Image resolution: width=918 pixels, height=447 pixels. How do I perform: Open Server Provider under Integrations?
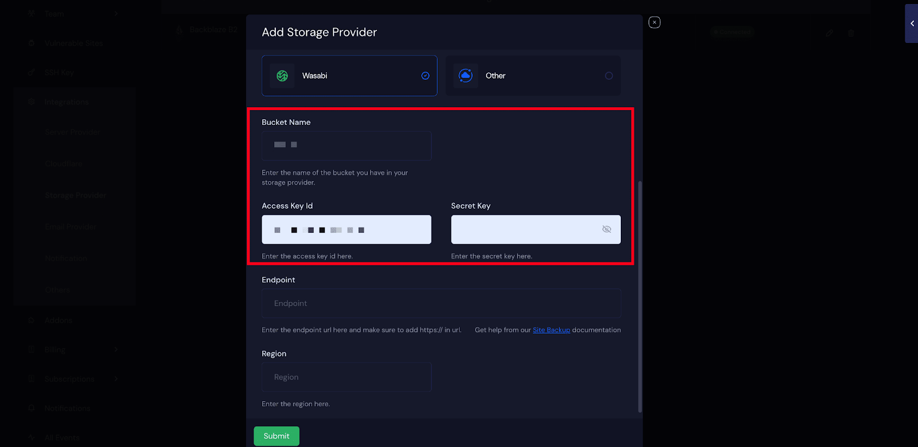click(x=73, y=132)
